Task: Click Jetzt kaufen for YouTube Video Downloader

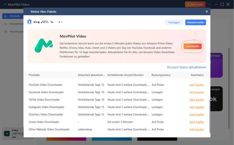Action: pyautogui.click(x=197, y=85)
